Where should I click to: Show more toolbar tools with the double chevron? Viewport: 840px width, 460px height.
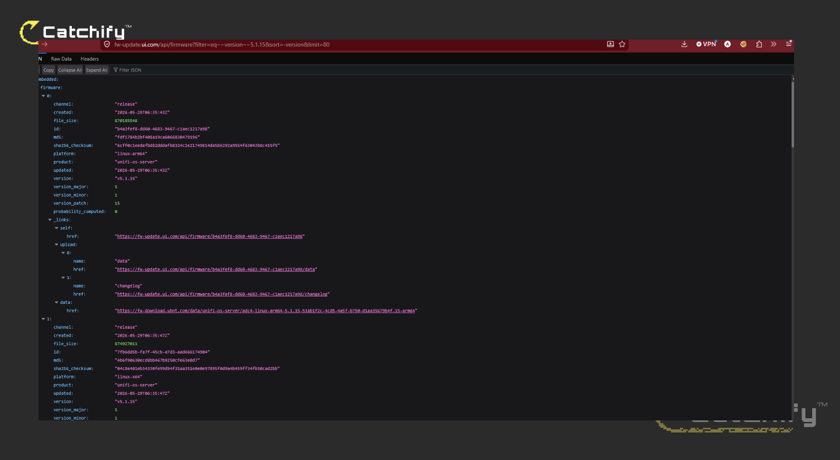tap(773, 44)
